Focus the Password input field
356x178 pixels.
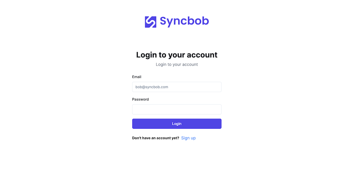(x=177, y=110)
